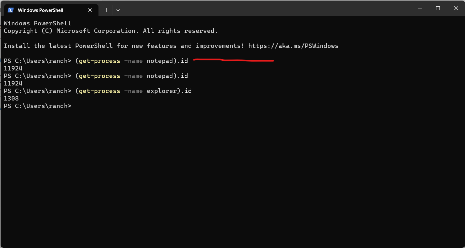Image resolution: width=465 pixels, height=248 pixels.
Task: Click the output value 1308
Action: pos(11,99)
